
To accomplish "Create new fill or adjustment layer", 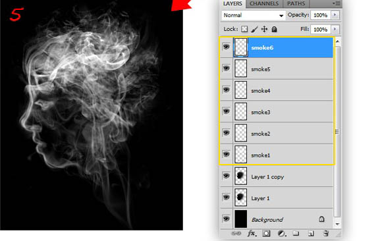I will click(x=281, y=233).
